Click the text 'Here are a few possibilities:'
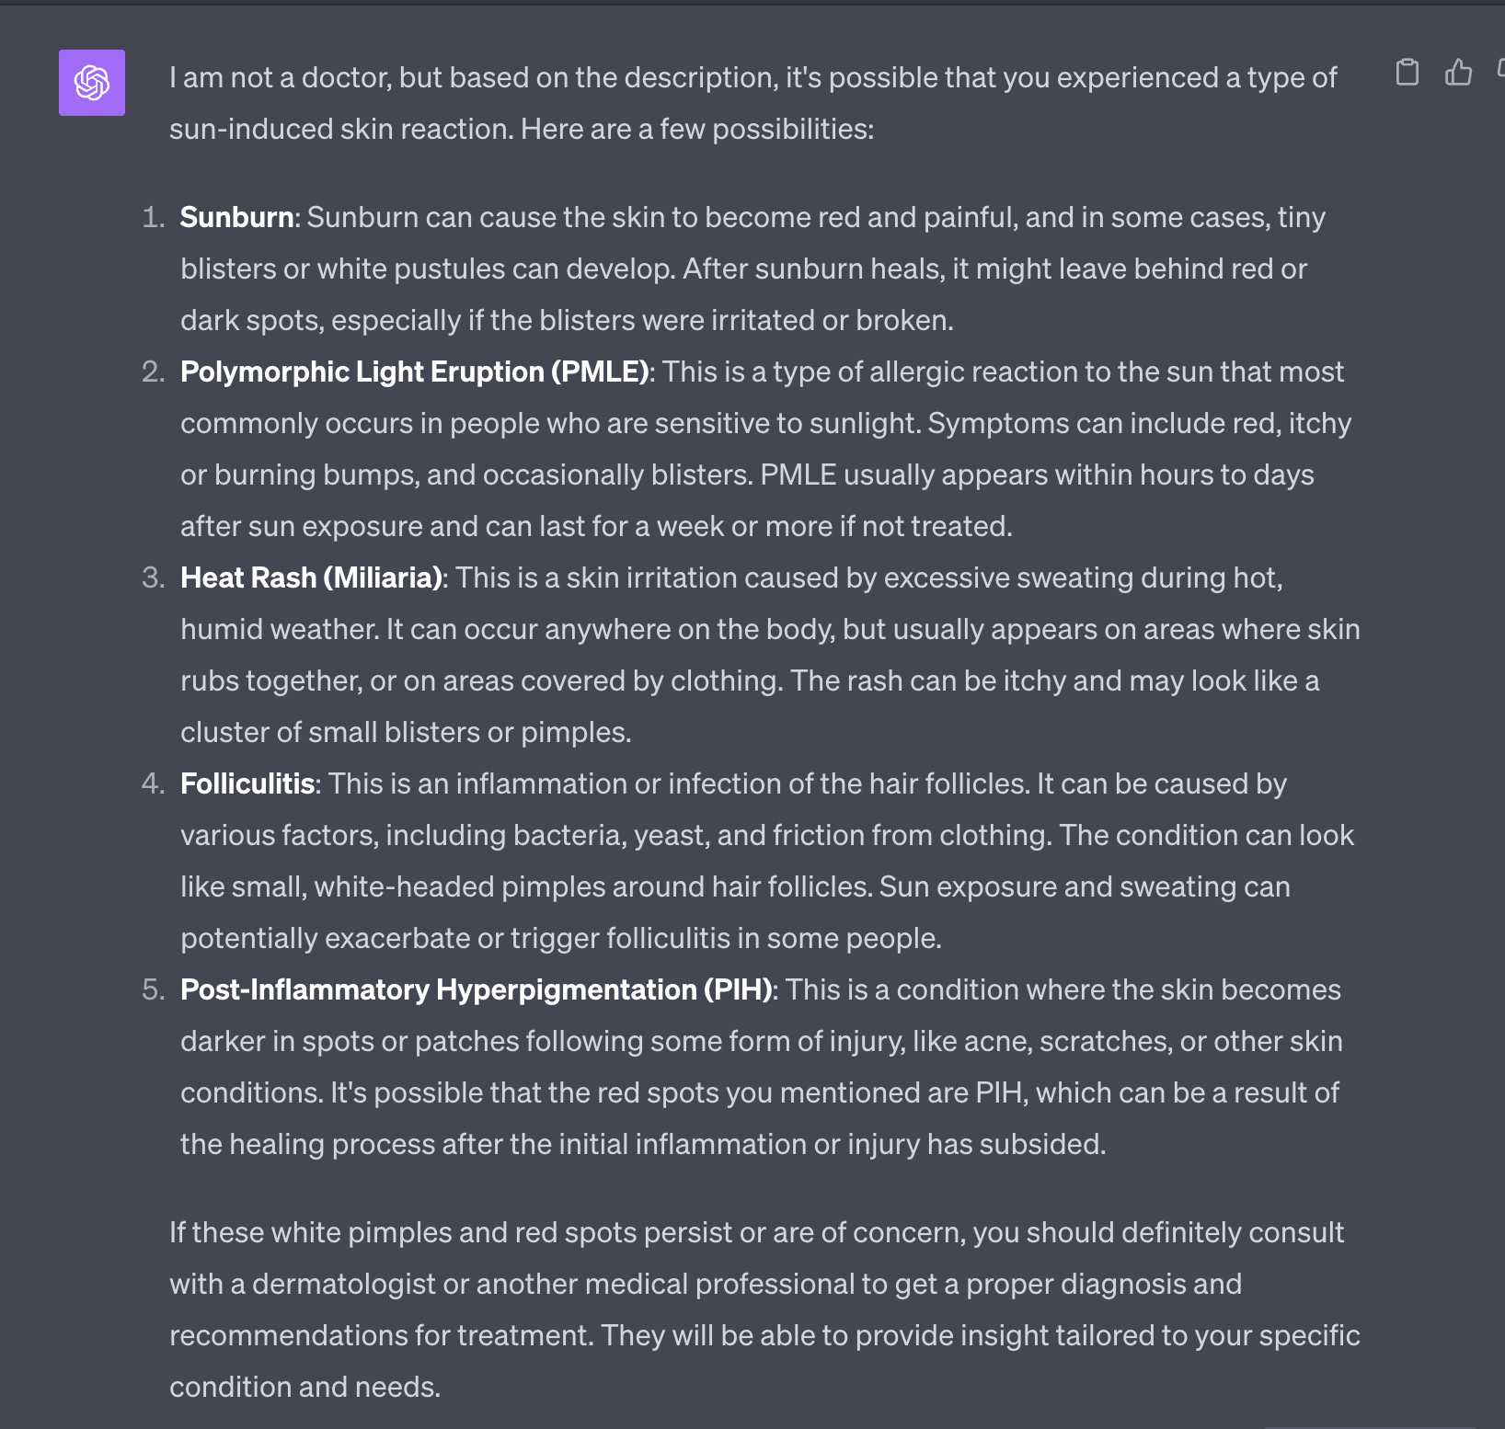Image resolution: width=1505 pixels, height=1429 pixels. 697,129
